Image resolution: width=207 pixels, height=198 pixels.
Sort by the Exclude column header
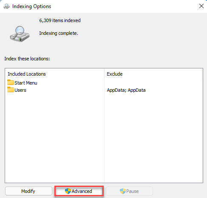(115, 74)
